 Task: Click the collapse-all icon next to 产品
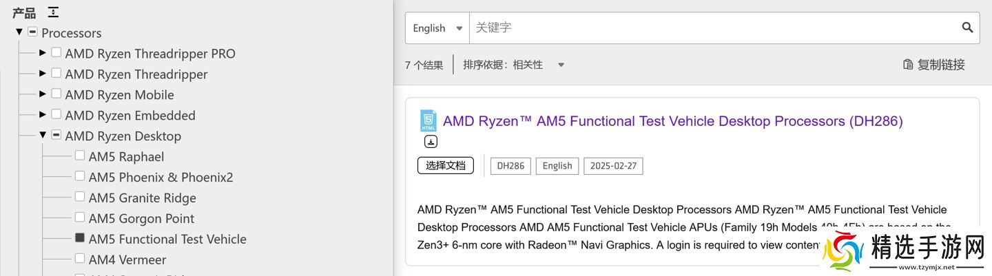tap(53, 12)
